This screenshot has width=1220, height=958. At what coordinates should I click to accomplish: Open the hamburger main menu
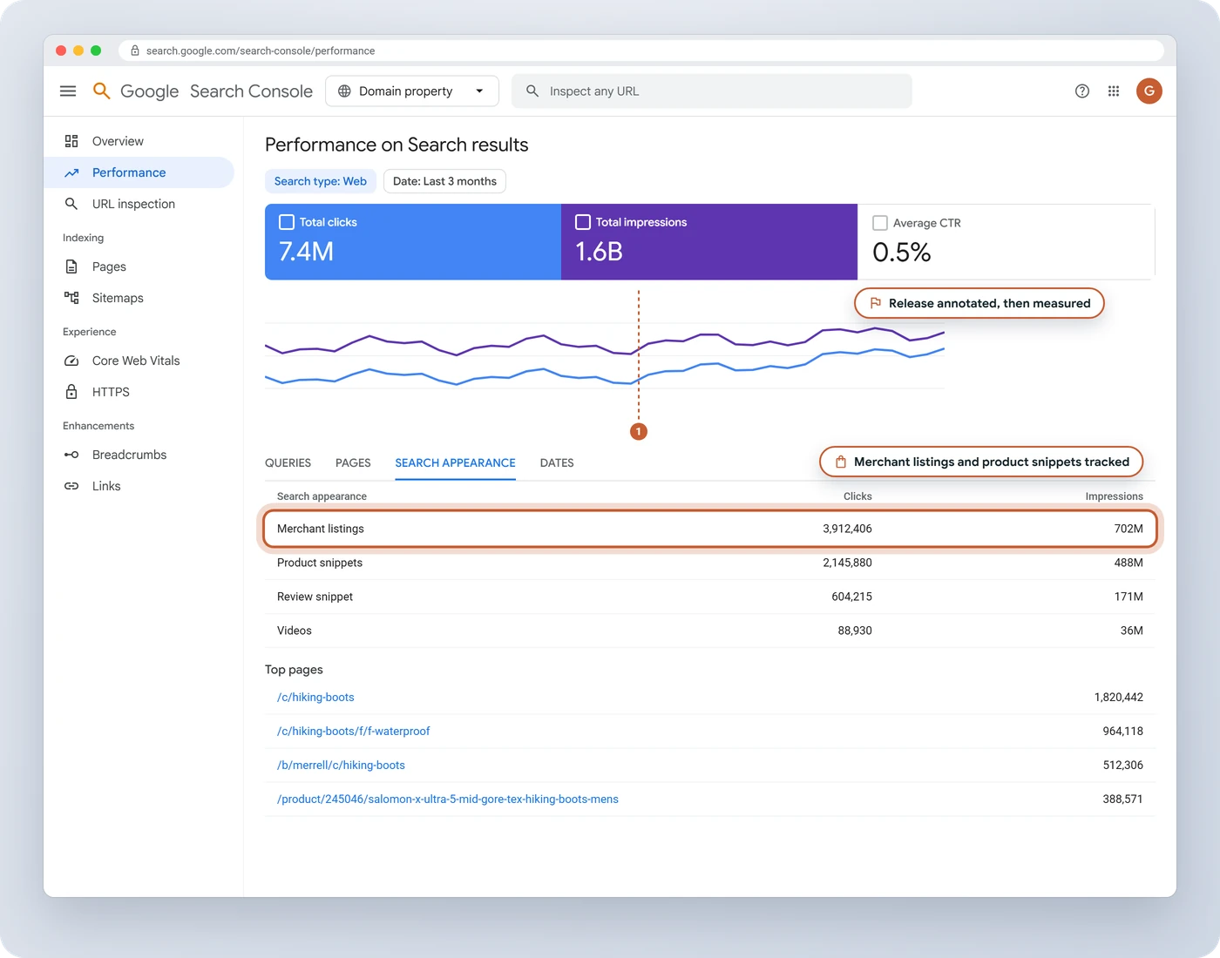[68, 91]
